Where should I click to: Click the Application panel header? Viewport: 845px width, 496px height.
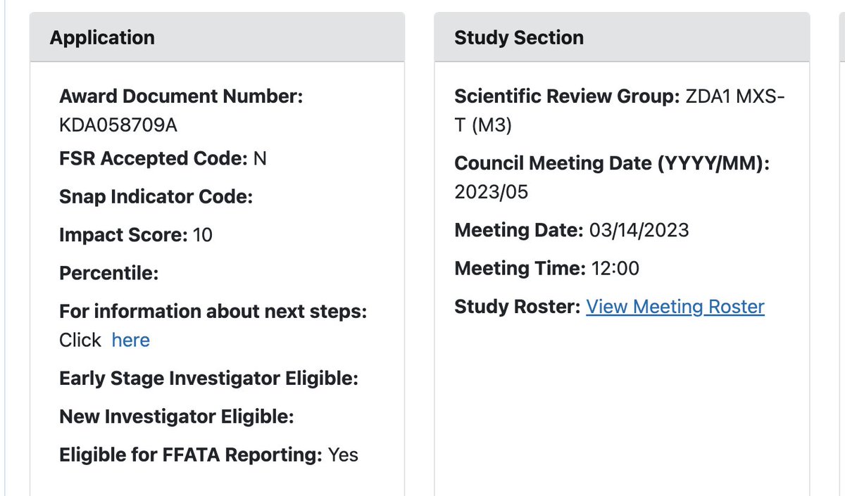(x=102, y=37)
